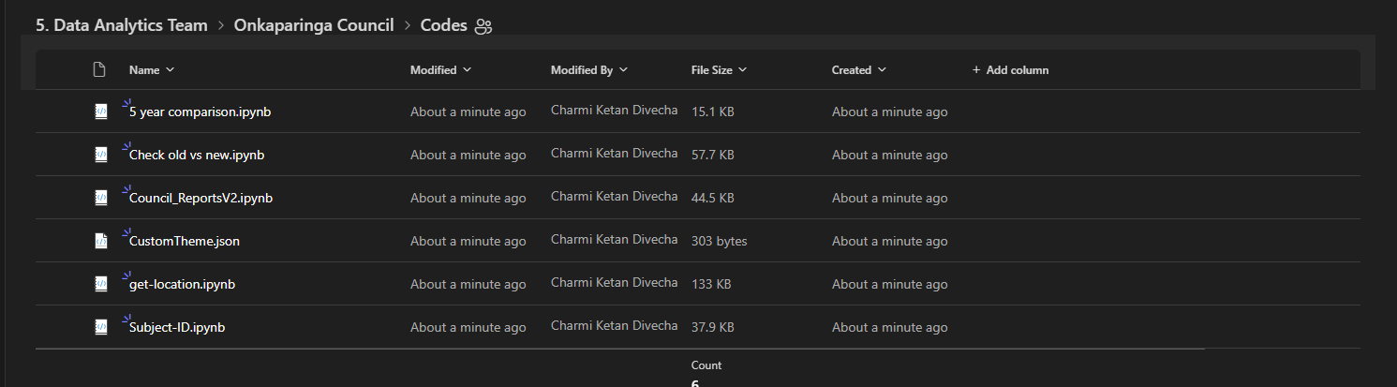Open Charmi Ketan Divecha on CustomTheme.json row
Screen dimensions: 1397x387
[x=614, y=240]
